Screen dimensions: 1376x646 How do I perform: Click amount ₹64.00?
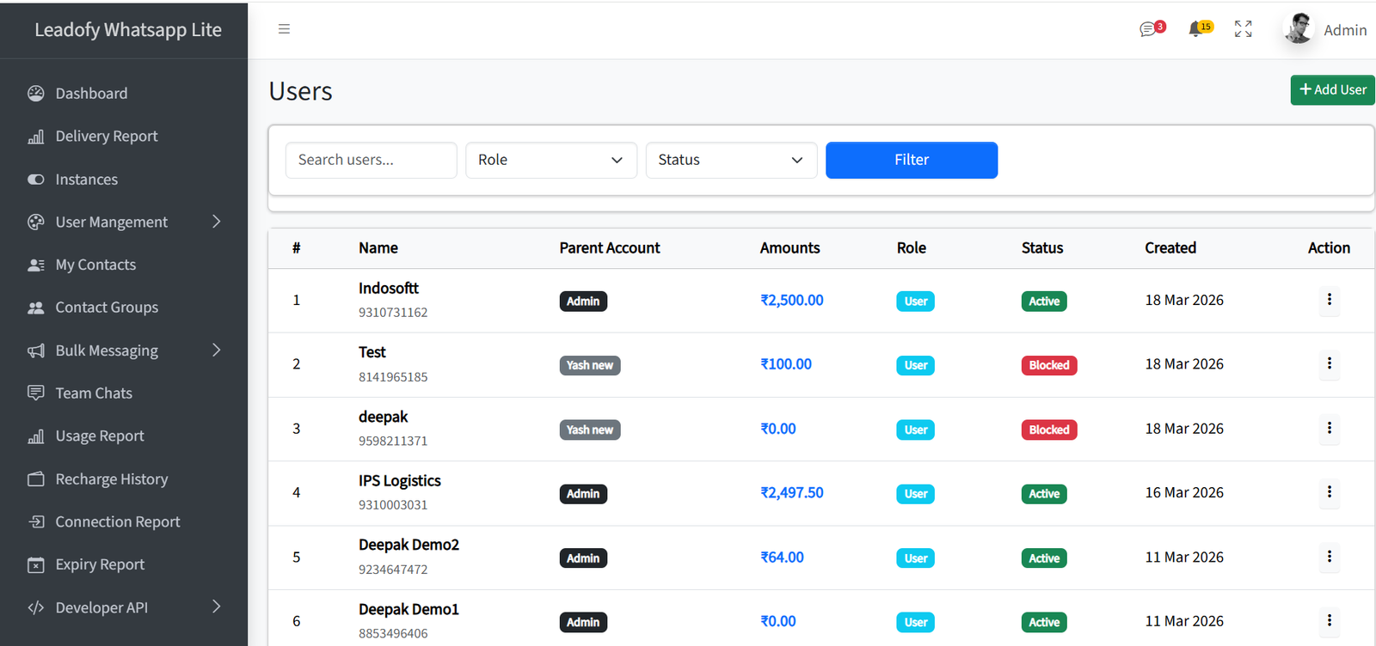782,557
